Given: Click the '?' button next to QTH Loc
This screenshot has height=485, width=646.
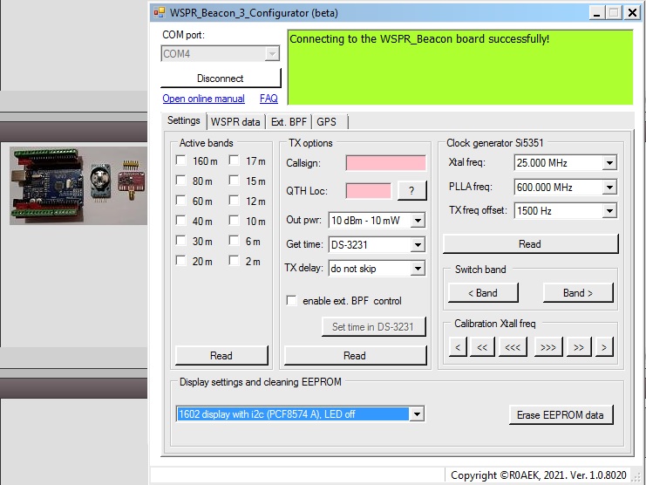Looking at the screenshot, I should coord(411,191).
